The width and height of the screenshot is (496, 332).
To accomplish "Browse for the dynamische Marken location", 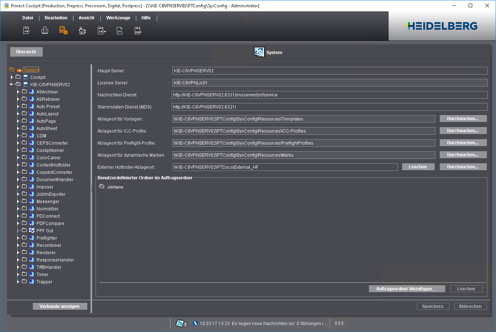I will coord(463,155).
